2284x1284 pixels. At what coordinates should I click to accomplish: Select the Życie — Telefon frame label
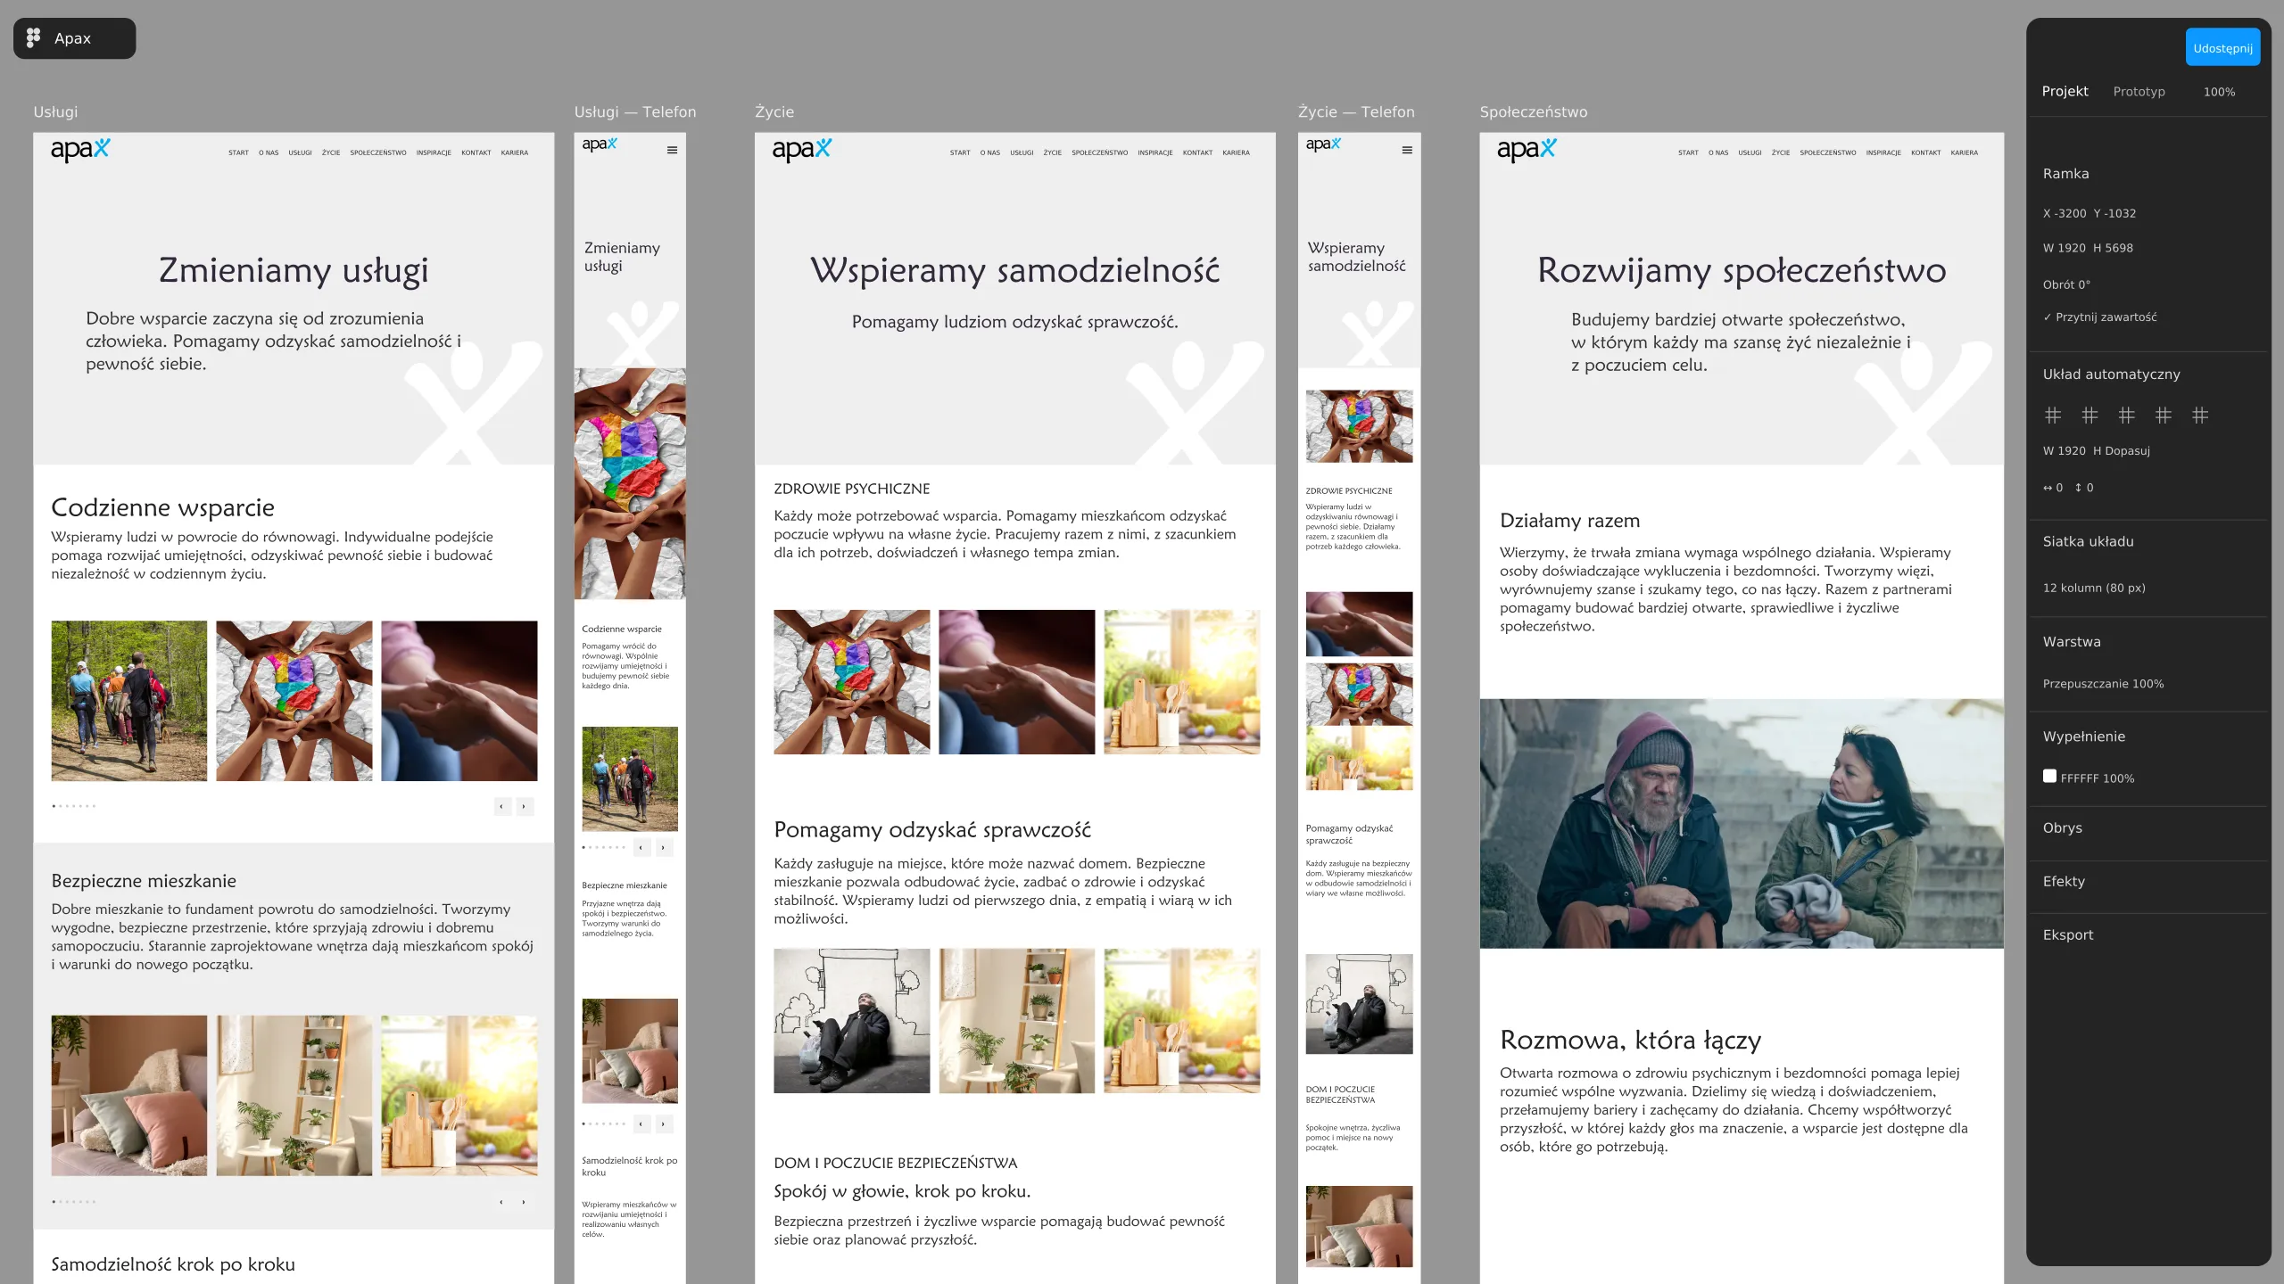[x=1356, y=112]
